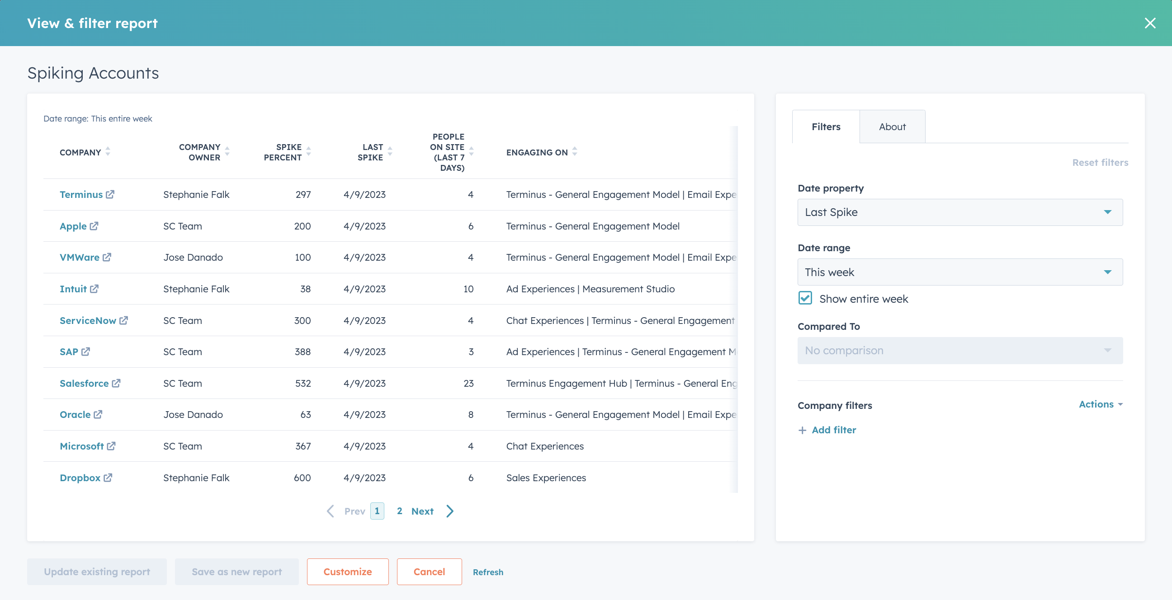The width and height of the screenshot is (1172, 600).
Task: Click Sales Experiences cell in Dropbox row
Action: coord(546,478)
